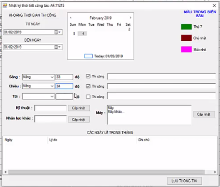Enable Thi công checkbox for Tối
The height and width of the screenshot is (187, 220).
tap(88, 96)
